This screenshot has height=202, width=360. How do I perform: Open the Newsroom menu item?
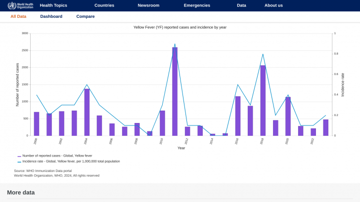(148, 5)
